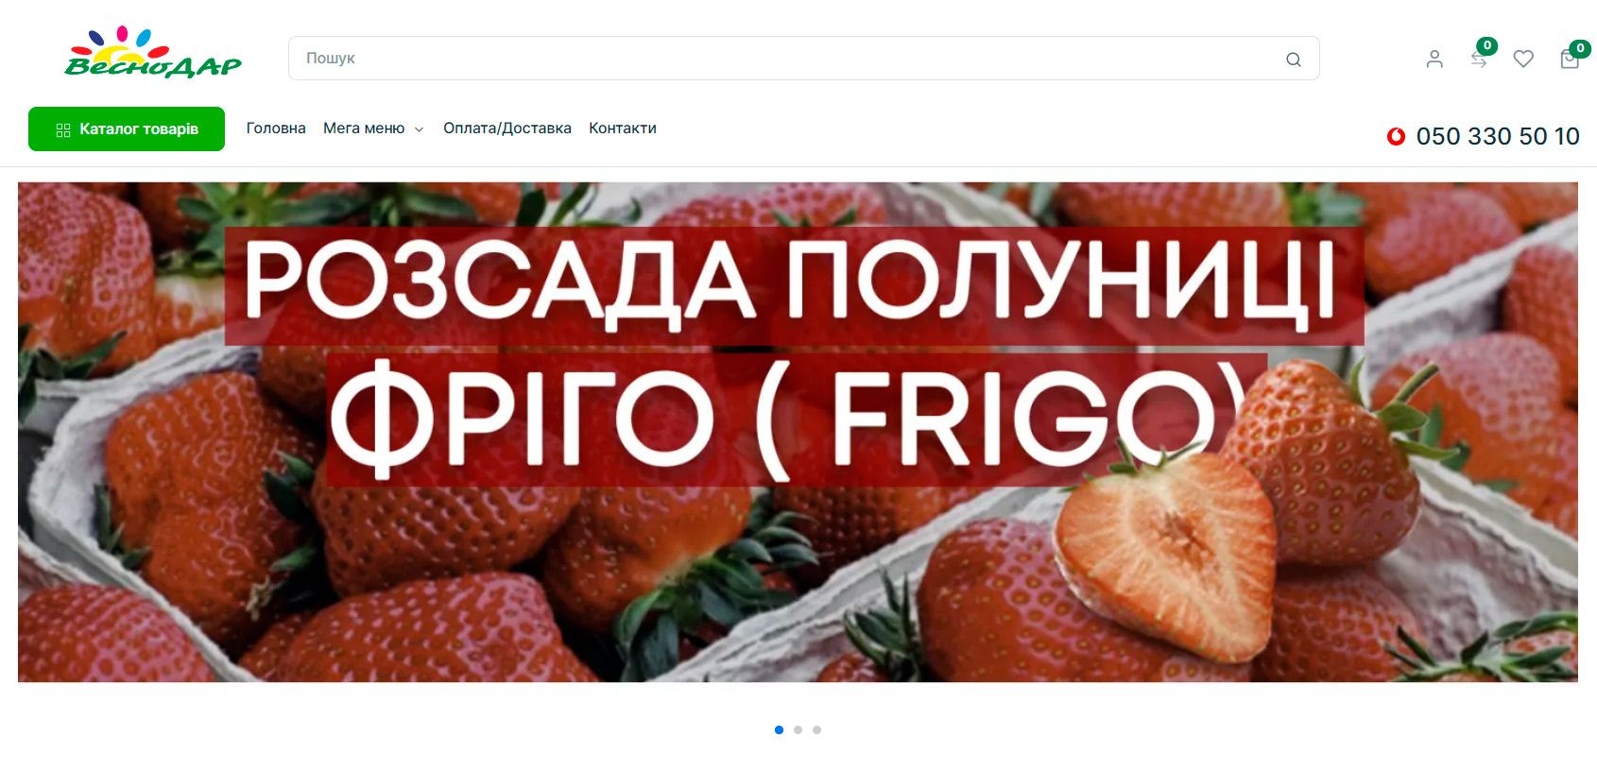This screenshot has width=1597, height=772.
Task: Call the 050 330 50 10 number link
Action: [x=1498, y=136]
